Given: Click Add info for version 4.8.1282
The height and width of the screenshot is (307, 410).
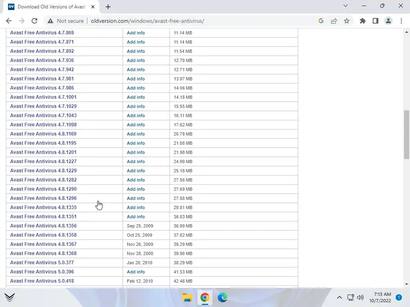Looking at the screenshot, I should point(136,180).
